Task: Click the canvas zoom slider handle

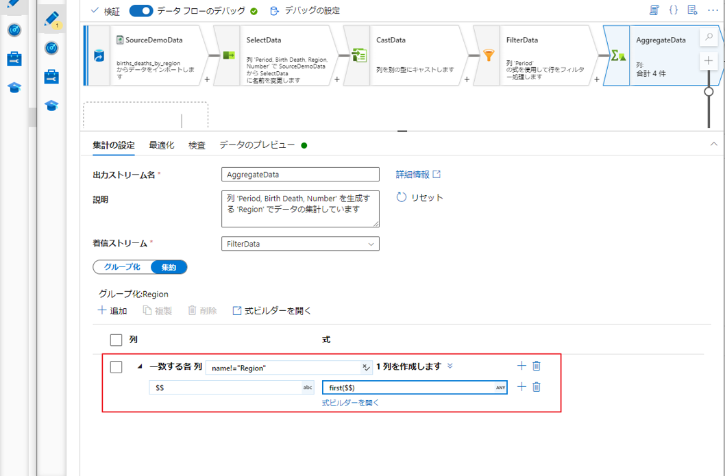Action: [x=709, y=92]
